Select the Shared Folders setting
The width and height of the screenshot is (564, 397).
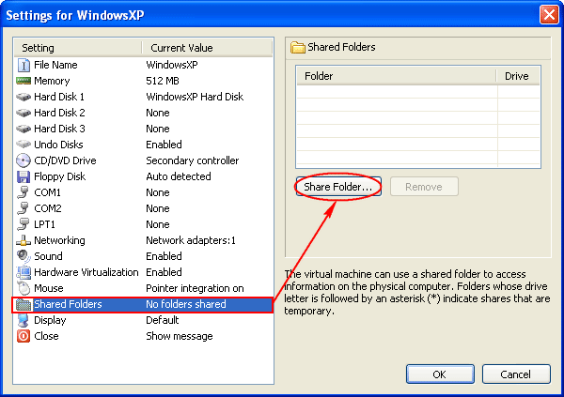coord(143,305)
